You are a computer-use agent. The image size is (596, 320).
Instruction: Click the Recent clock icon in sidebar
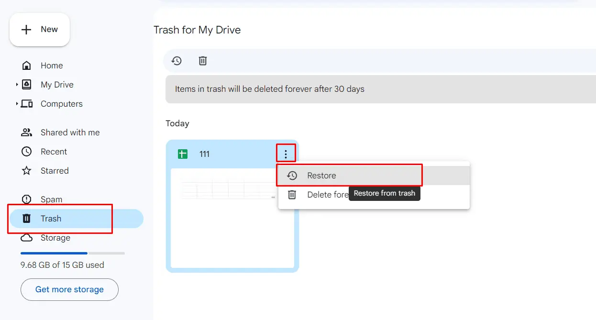pos(26,152)
